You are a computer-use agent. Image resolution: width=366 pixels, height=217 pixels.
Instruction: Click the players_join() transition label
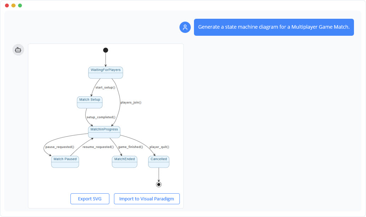tap(132, 102)
